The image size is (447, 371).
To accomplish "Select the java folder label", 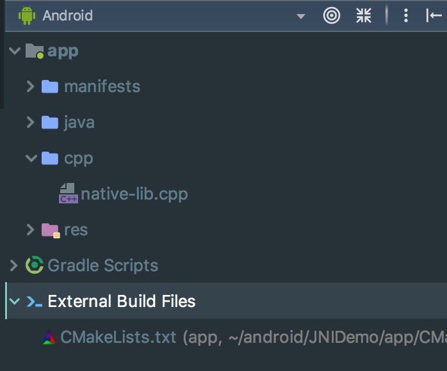I will point(79,123).
